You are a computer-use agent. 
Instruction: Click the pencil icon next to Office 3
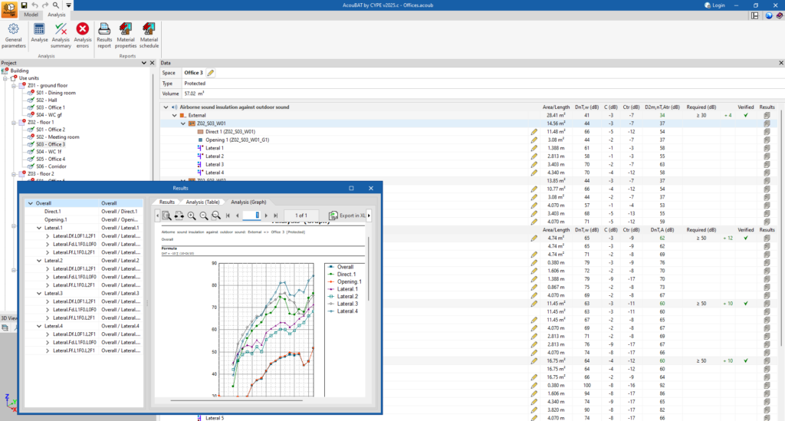click(x=211, y=73)
